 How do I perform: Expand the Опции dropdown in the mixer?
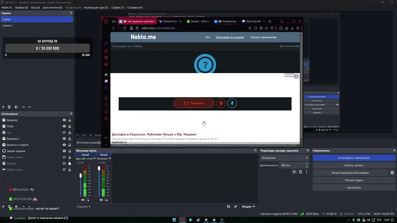click(248, 207)
